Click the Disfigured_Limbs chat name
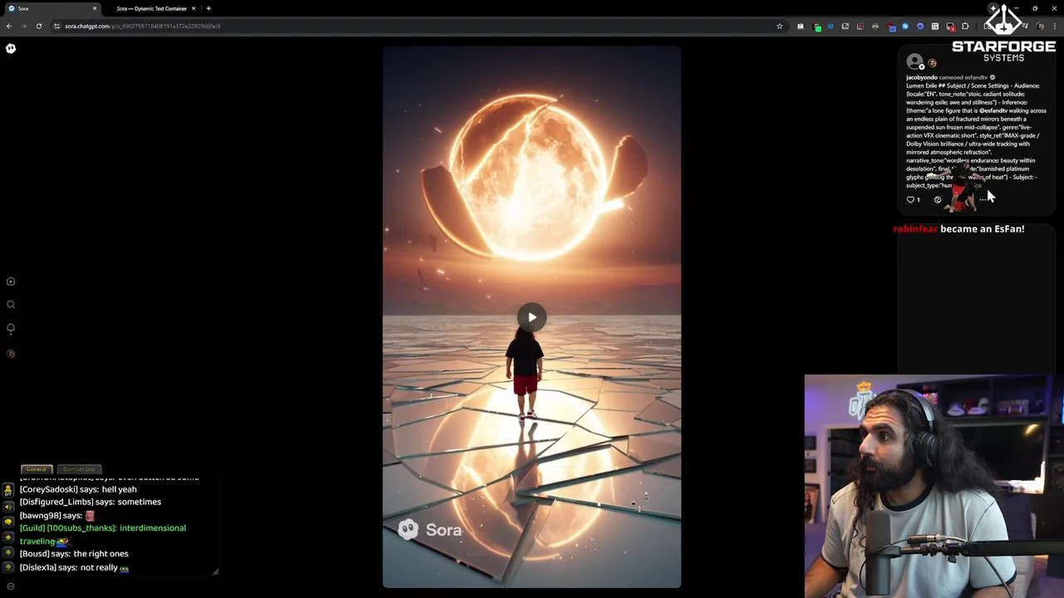 pos(57,502)
